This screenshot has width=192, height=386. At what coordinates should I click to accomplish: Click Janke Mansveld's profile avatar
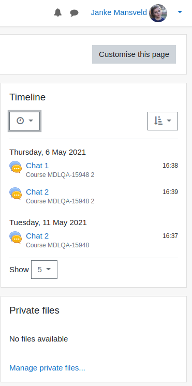point(158,13)
